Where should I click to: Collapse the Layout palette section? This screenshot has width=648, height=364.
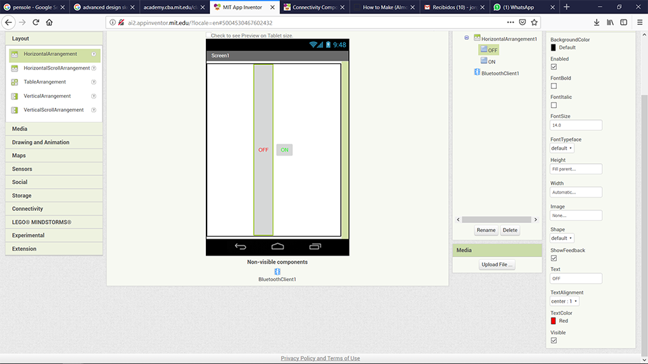coord(54,38)
